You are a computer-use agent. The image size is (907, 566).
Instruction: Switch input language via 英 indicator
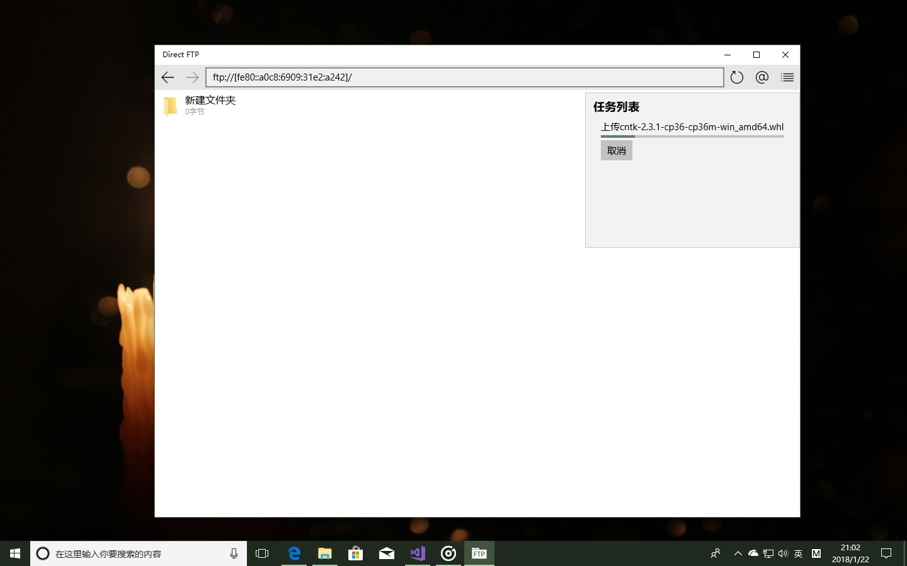[798, 553]
